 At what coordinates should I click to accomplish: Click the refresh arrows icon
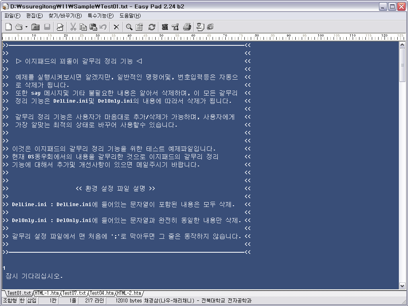pyautogui.click(x=152, y=27)
